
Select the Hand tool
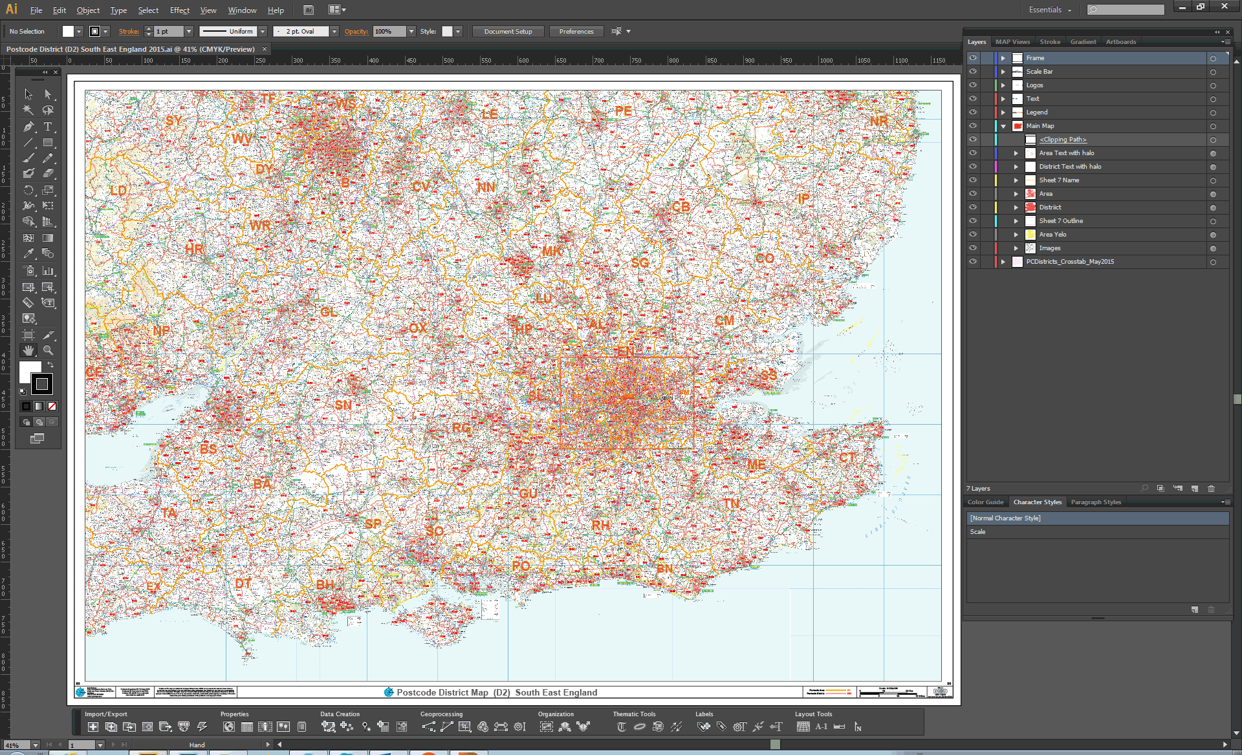tap(28, 350)
